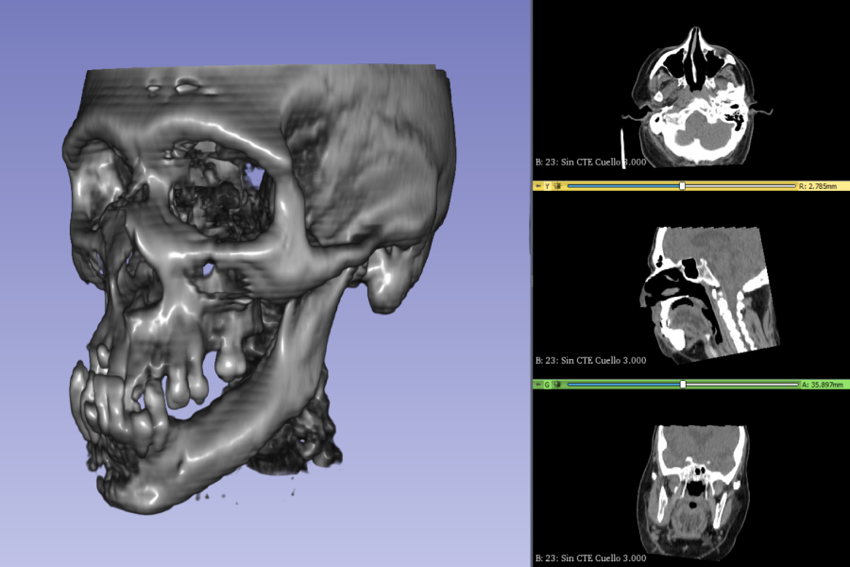Click the view icon beside the G label
Viewport: 850px width, 567px height.
tap(557, 385)
